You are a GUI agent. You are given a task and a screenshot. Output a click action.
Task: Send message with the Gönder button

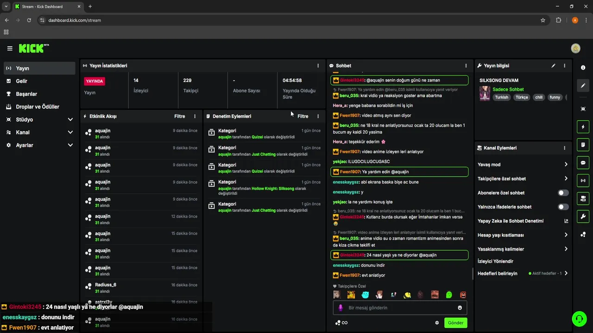click(x=455, y=323)
